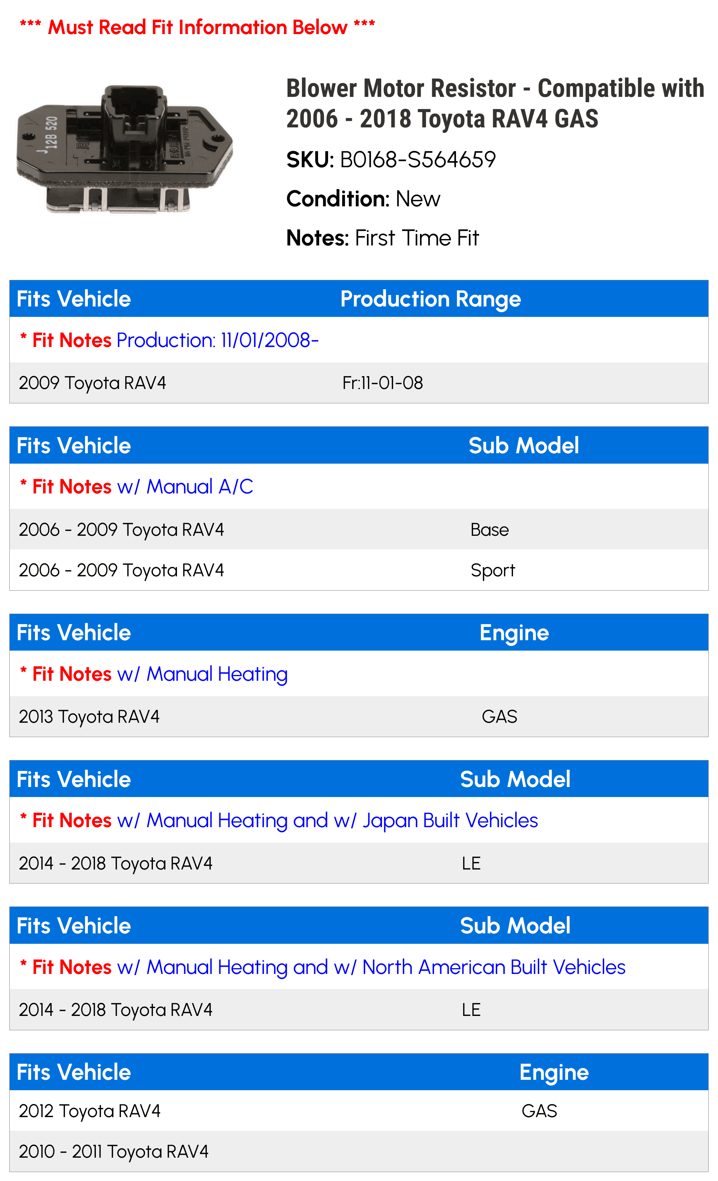Click the Fr:11-01-08 production range cell

[x=382, y=383]
